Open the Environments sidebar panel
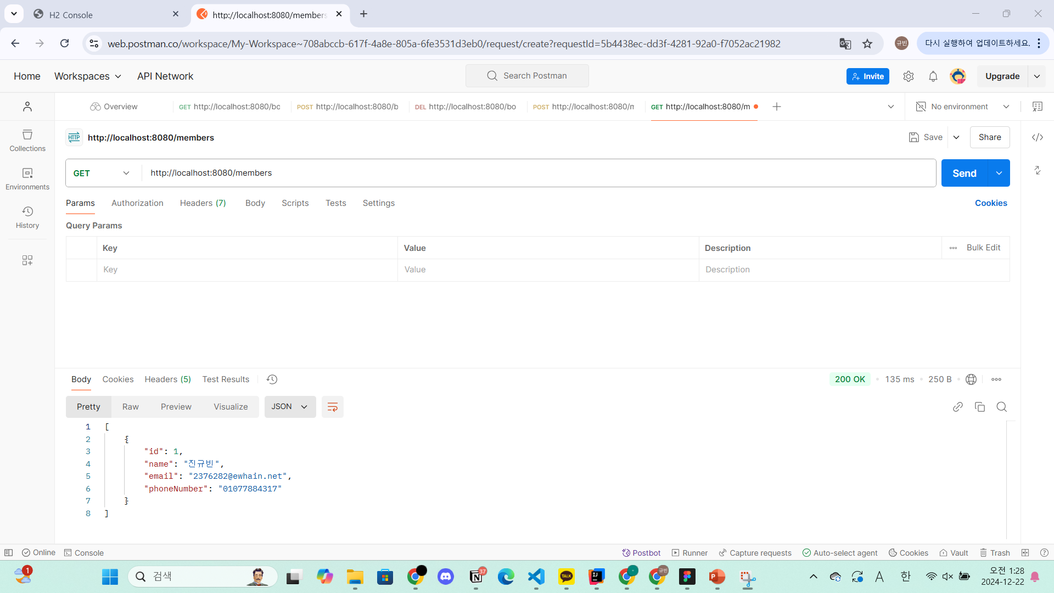The image size is (1054, 593). pyautogui.click(x=27, y=179)
